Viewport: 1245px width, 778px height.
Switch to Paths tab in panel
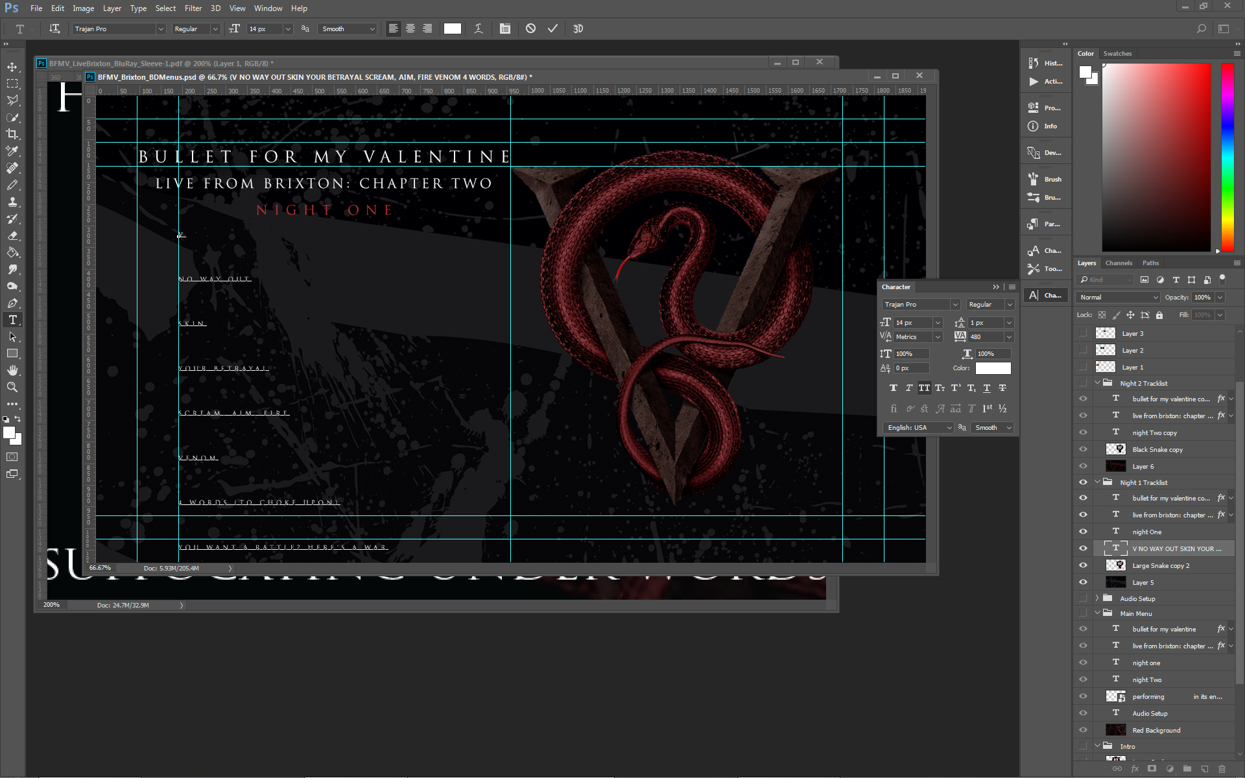(1150, 263)
